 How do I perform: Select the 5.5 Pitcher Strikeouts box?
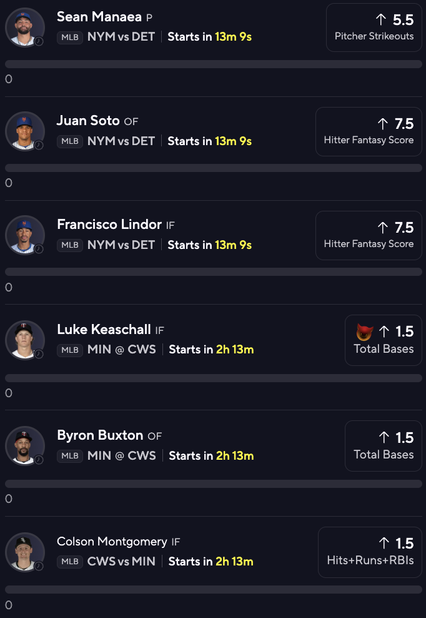tap(374, 28)
